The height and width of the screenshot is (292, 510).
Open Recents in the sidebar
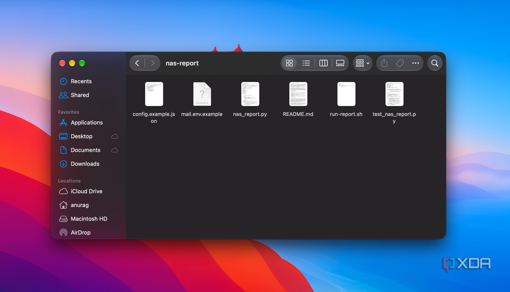pos(81,81)
